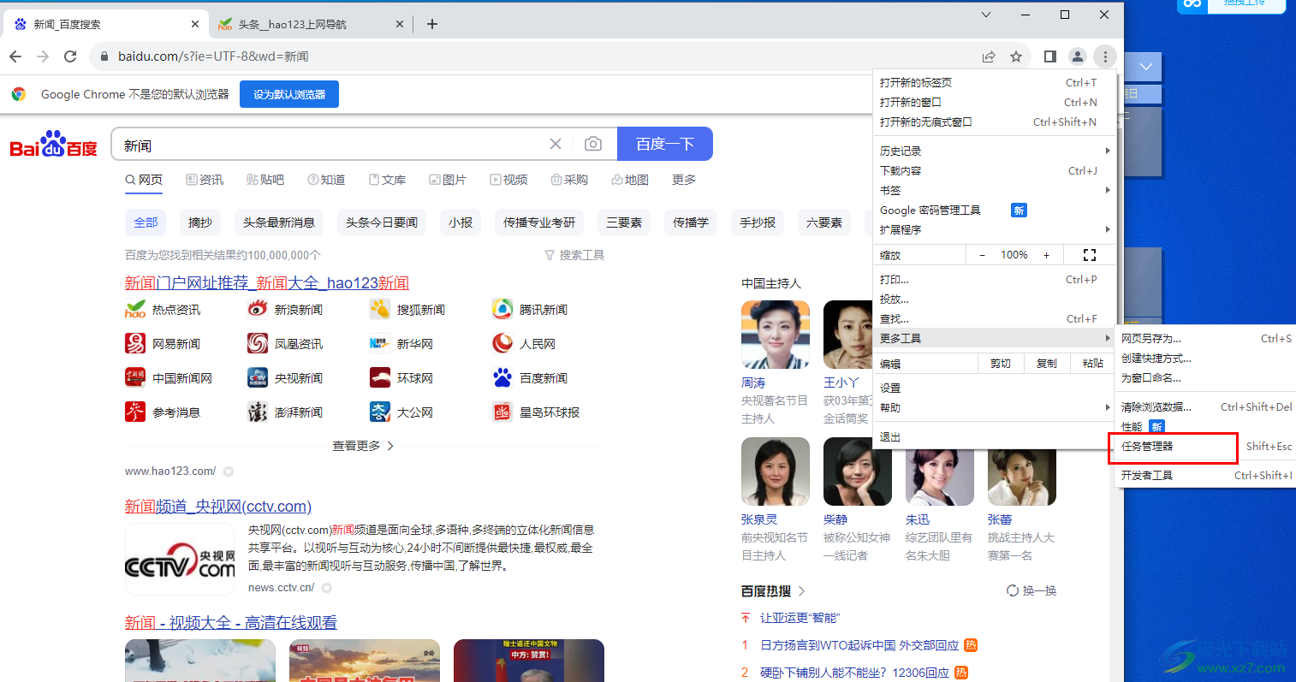The width and height of the screenshot is (1296, 682).
Task: Open dropdown beside www.hao123.com URL
Action: pyautogui.click(x=229, y=471)
